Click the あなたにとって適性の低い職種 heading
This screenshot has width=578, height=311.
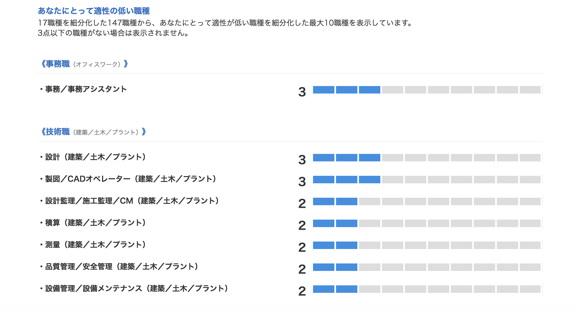tap(94, 11)
